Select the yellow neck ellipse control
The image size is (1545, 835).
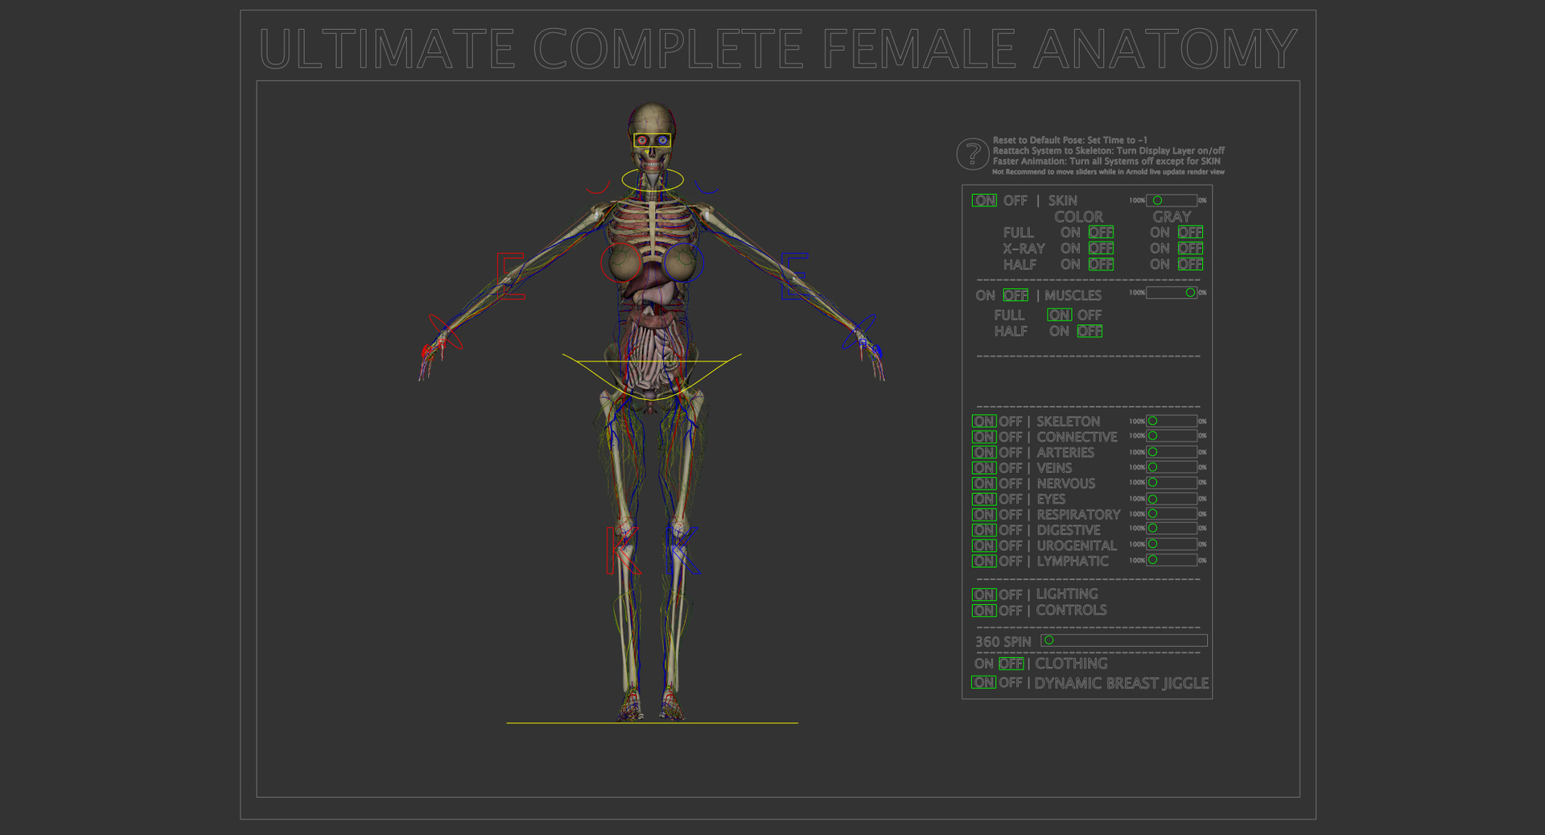pos(653,180)
